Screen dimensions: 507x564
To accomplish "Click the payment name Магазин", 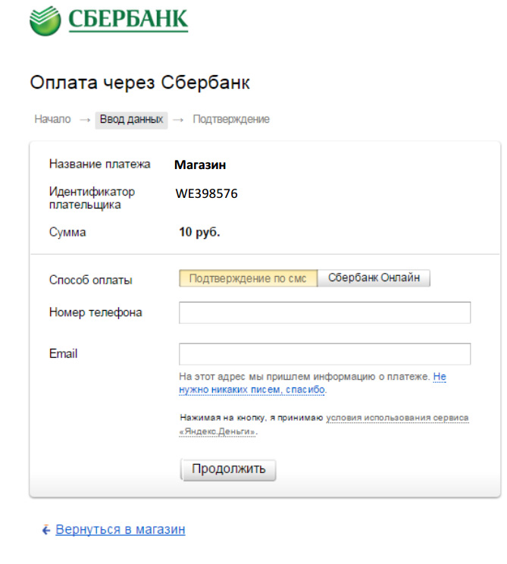I will point(200,164).
